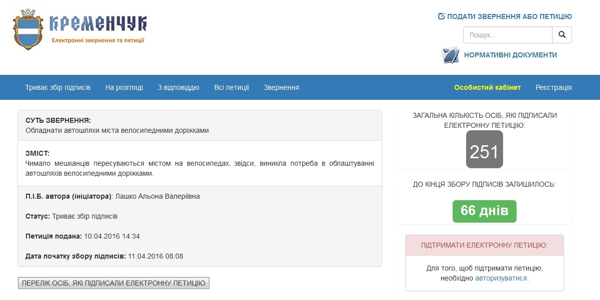This screenshot has width=600, height=300.
Task: Go to the На розгляді section
Action: coord(124,87)
